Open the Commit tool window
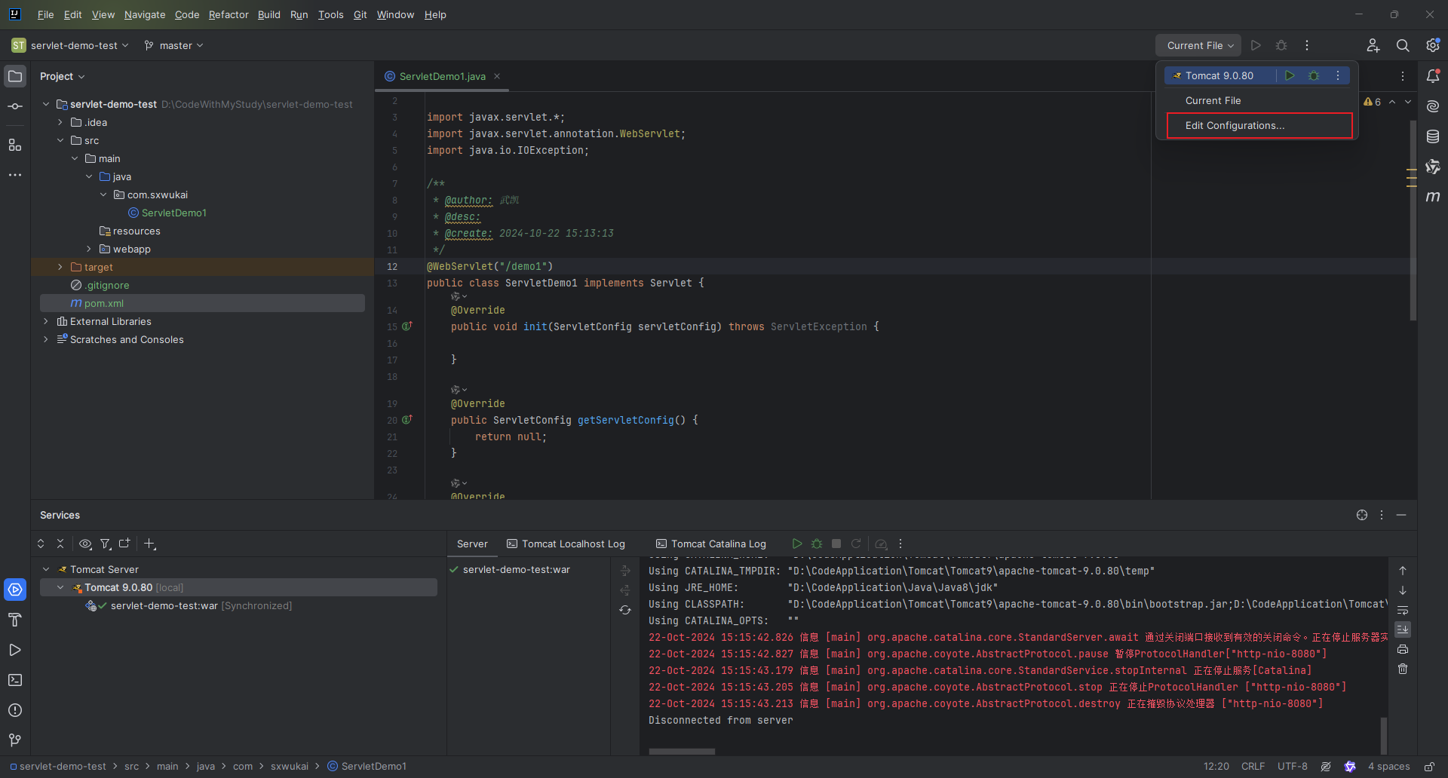1448x778 pixels. 15,106
